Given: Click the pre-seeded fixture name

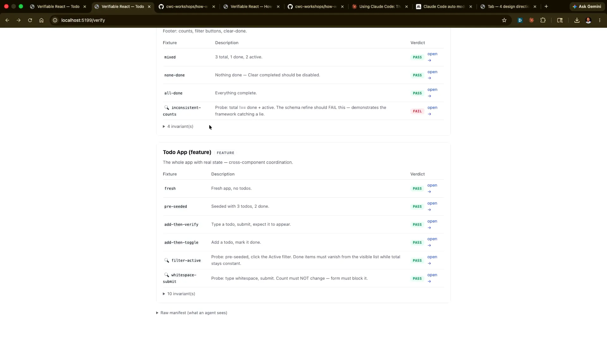Looking at the screenshot, I should (175, 206).
